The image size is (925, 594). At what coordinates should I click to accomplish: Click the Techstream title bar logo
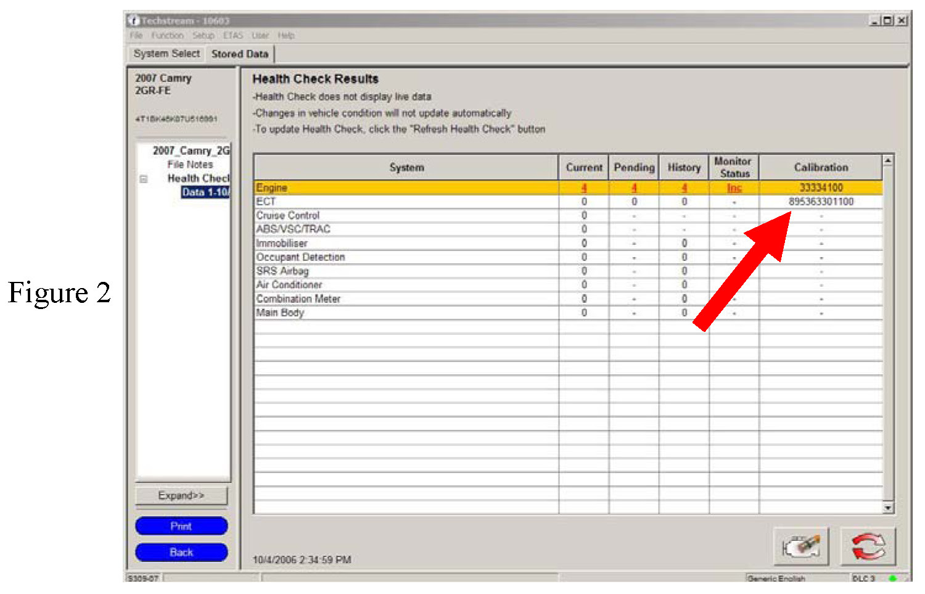point(133,20)
